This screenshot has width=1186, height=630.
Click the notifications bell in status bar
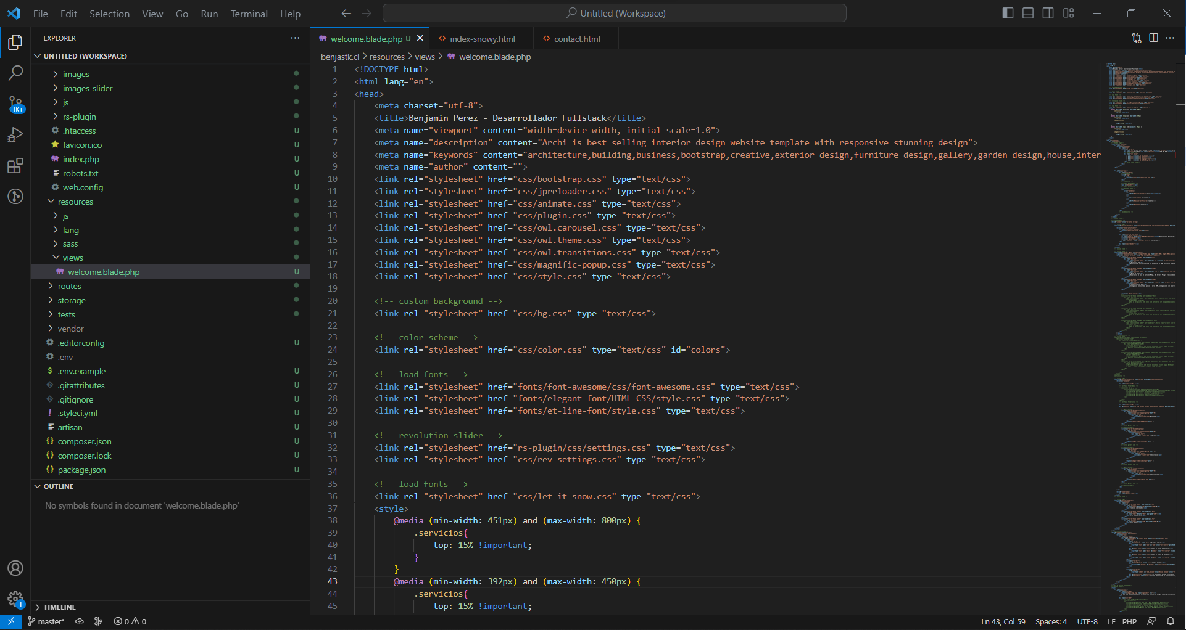click(1170, 621)
